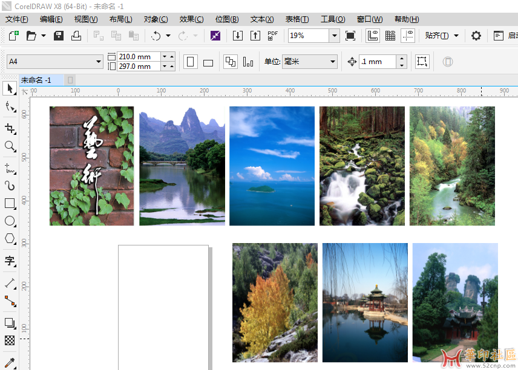This screenshot has height=370, width=518.
Task: Open the 效果(C) menu
Action: tap(192, 19)
